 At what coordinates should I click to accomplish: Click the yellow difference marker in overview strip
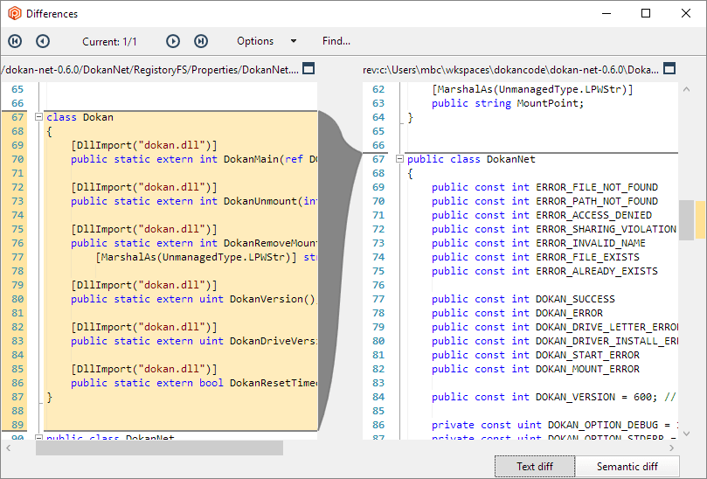(700, 220)
